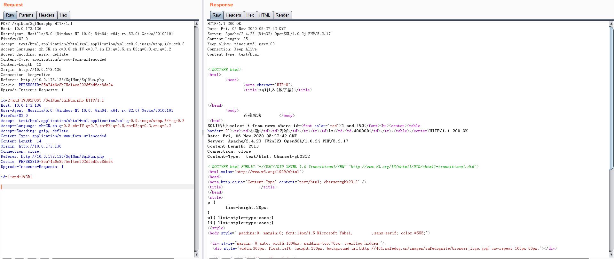Viewport: 614px width, 259px height.
Task: Click 'Content-Type: text/html; Charset=gb2312' line
Action: [259, 156]
